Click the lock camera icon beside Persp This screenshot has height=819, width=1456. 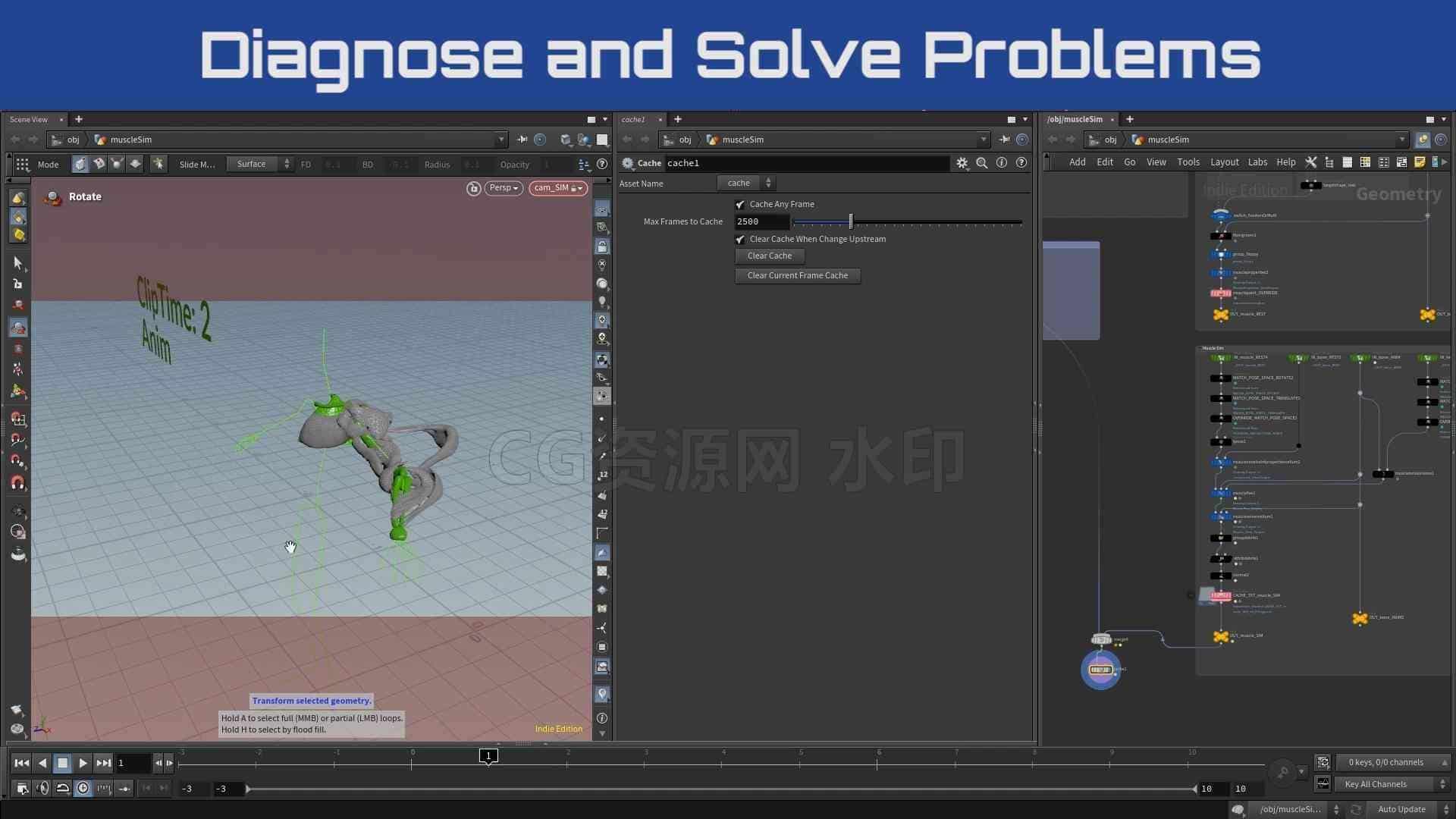(x=474, y=188)
